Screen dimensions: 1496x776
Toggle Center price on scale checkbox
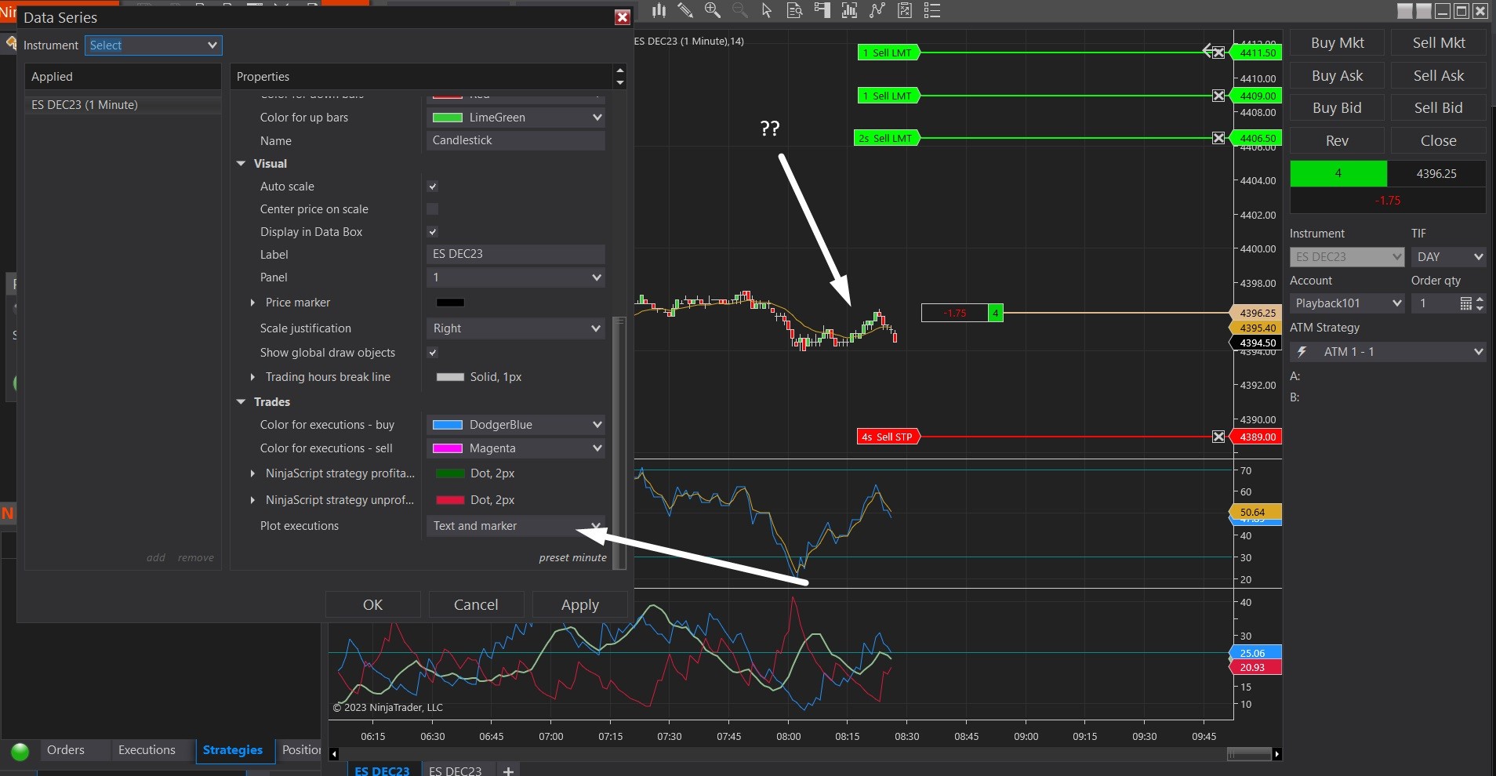432,209
